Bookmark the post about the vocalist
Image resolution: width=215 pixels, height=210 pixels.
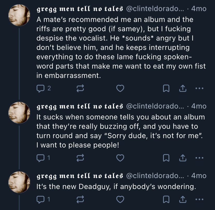click(166, 89)
